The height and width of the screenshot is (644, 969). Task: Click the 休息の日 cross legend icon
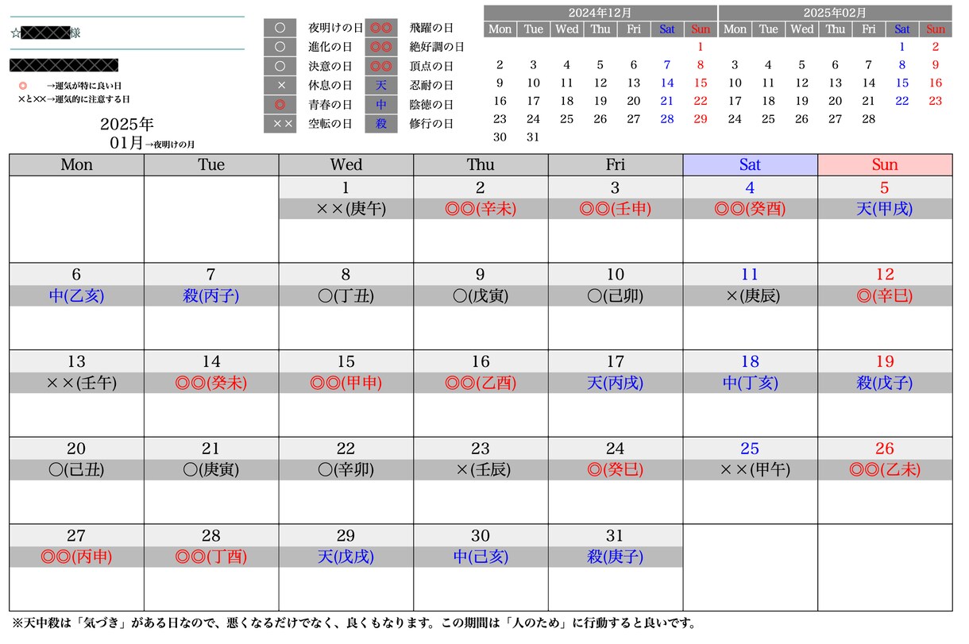coord(280,85)
